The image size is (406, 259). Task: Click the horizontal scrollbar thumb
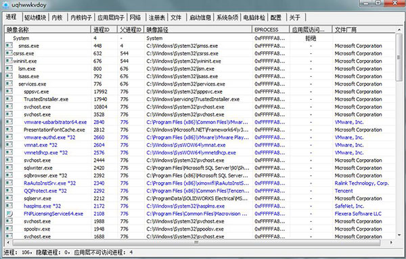tap(196, 243)
